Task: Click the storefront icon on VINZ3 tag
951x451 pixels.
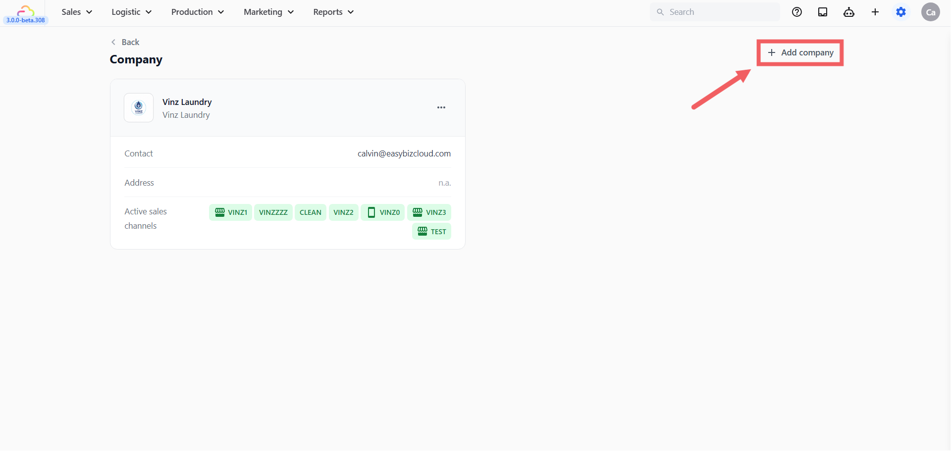Action: (x=418, y=212)
